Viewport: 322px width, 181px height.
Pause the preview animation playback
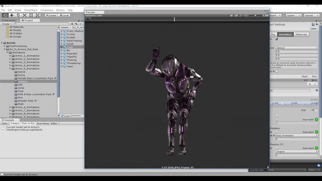pyautogui.click(x=88, y=19)
